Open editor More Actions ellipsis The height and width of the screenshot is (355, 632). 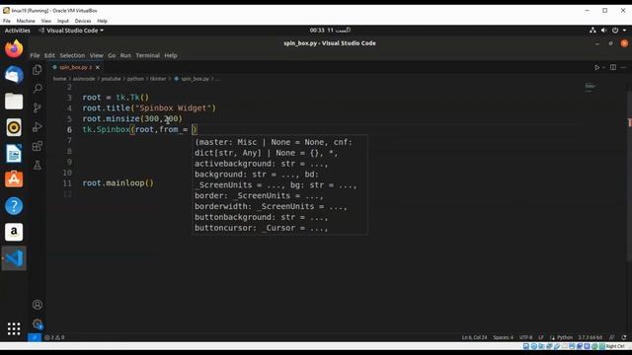coord(623,68)
